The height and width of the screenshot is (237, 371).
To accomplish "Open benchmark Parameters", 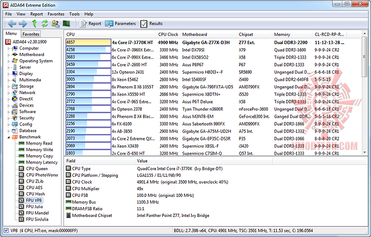I will [121, 24].
